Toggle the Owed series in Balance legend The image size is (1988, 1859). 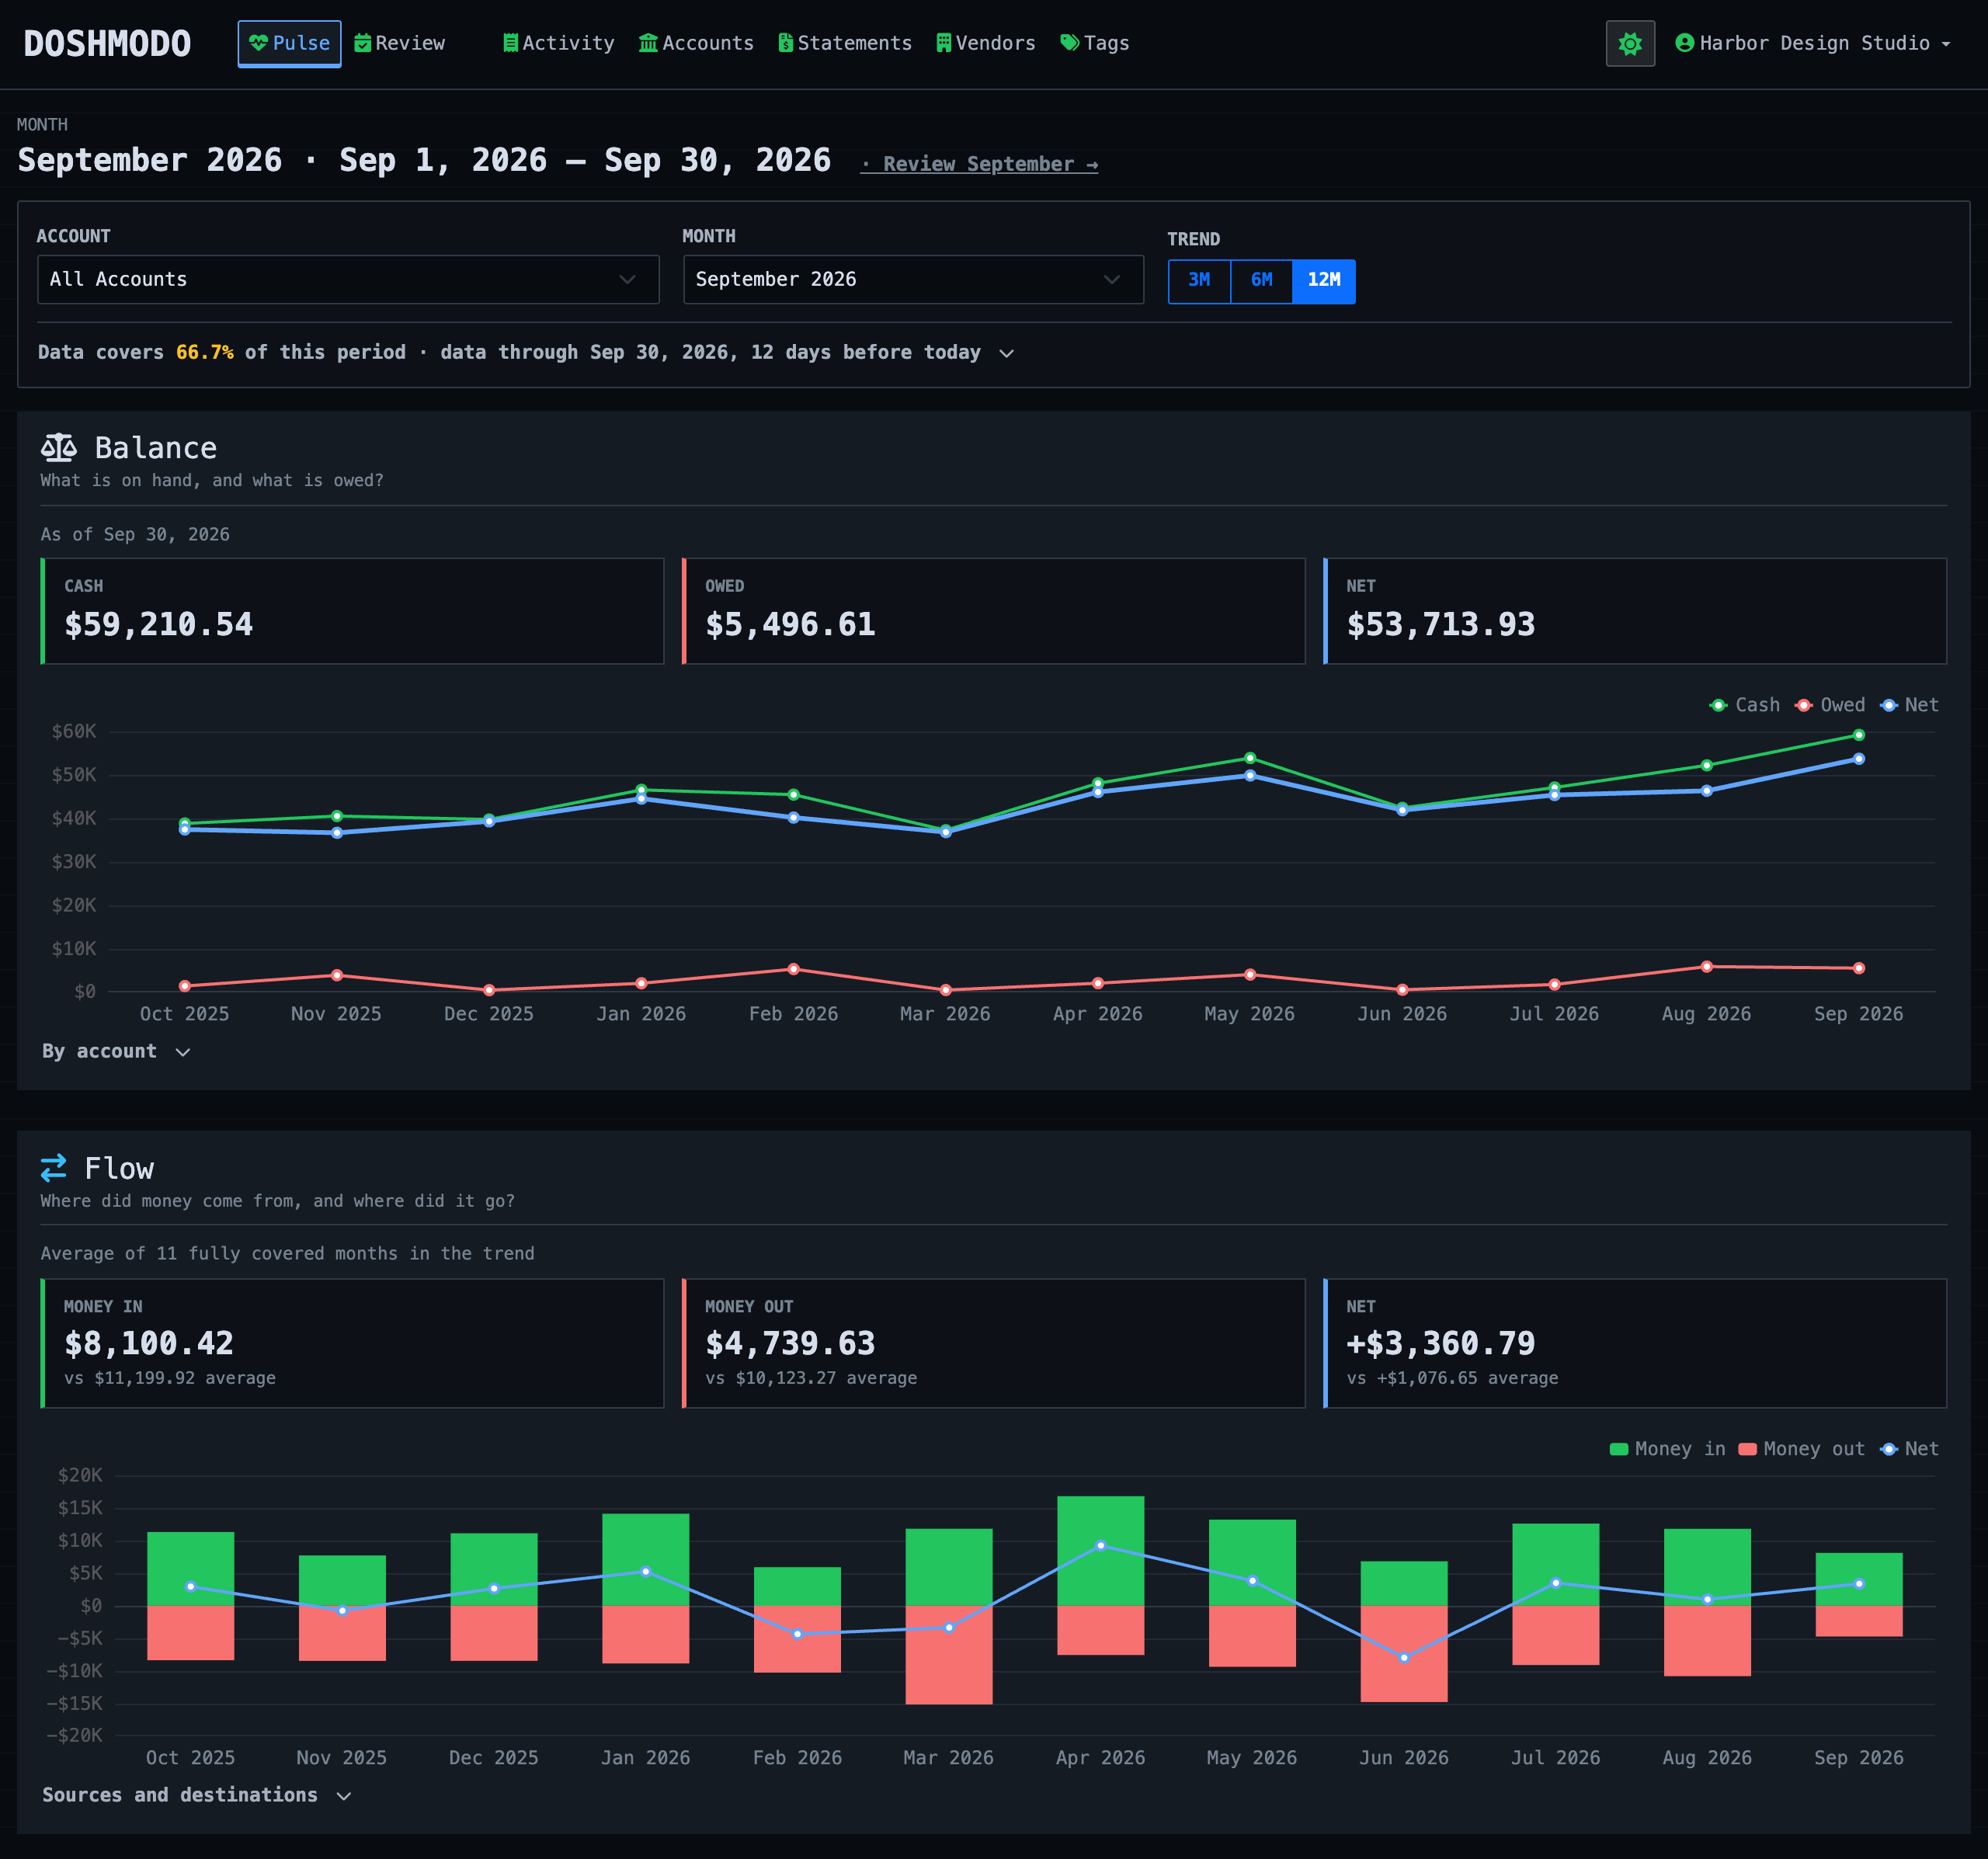point(1830,705)
